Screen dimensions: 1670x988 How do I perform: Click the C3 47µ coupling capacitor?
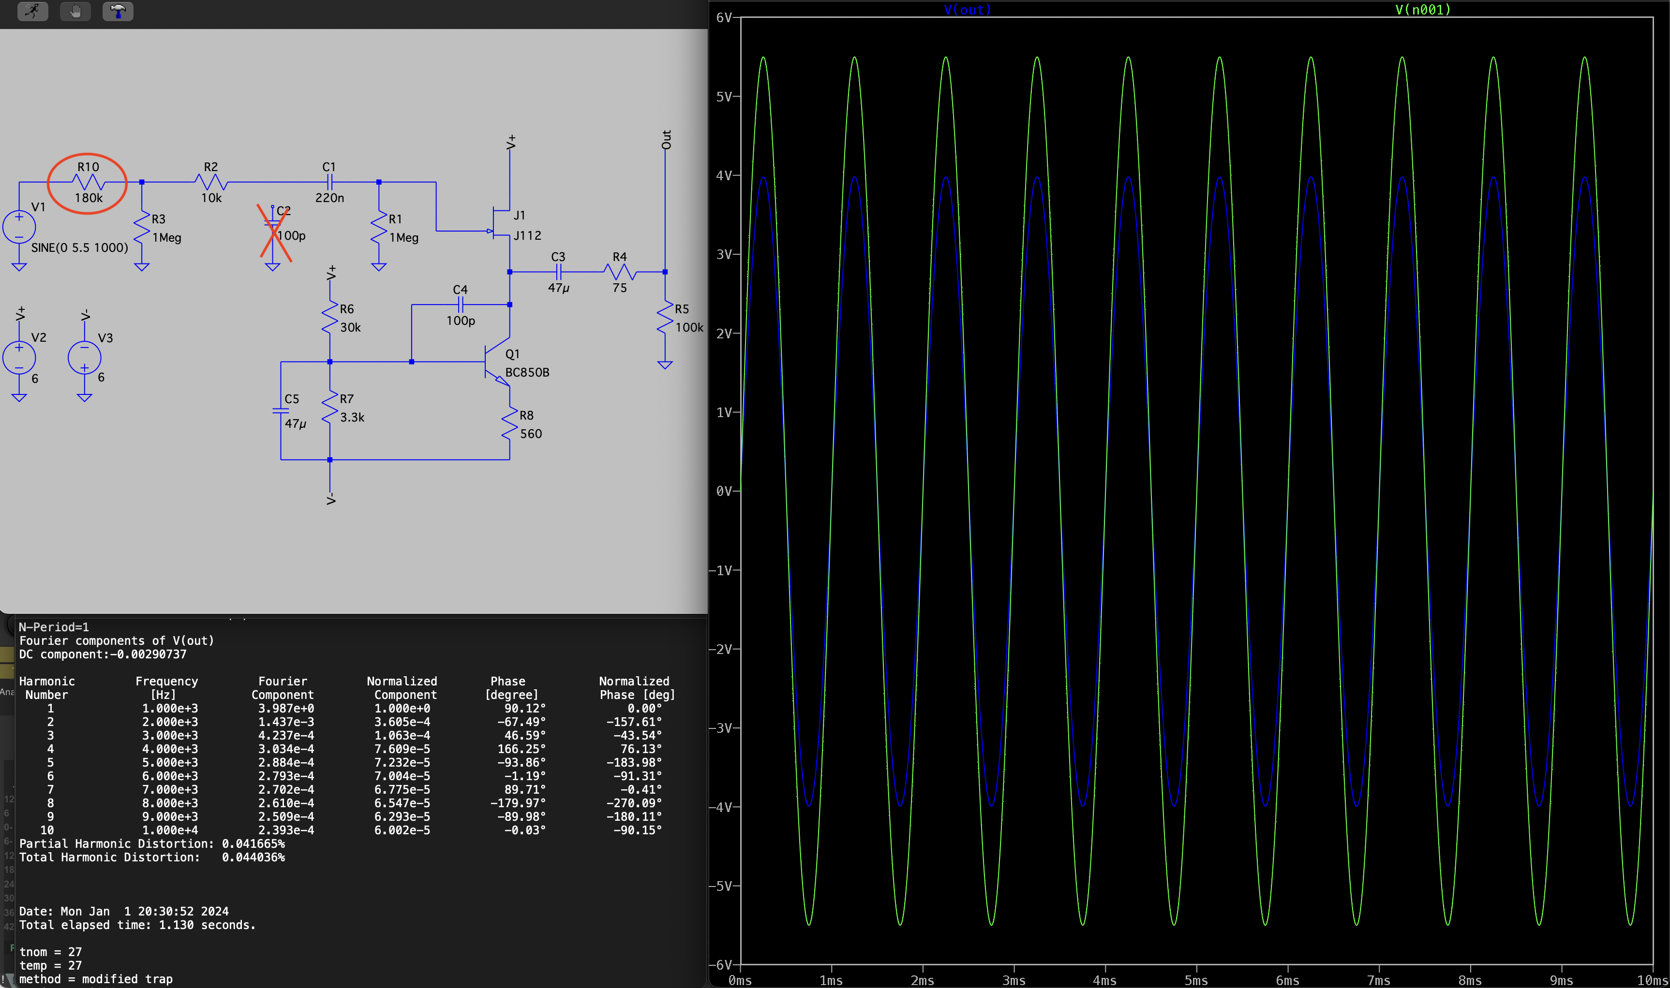point(558,272)
